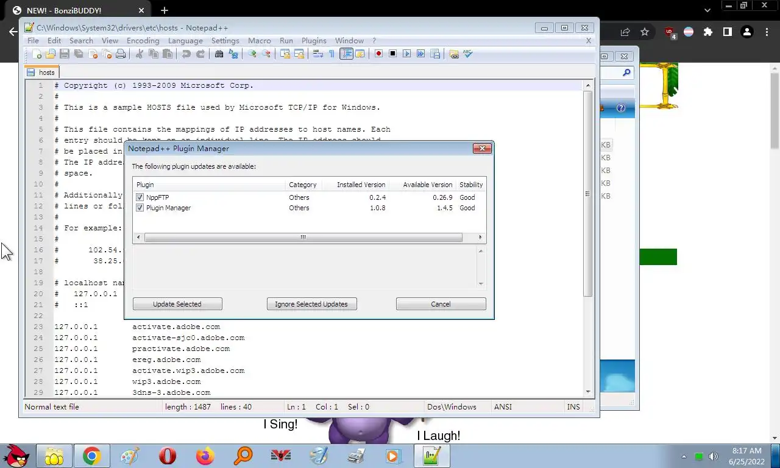Open Opera from the taskbar
The width and height of the screenshot is (780, 468).
(x=168, y=456)
